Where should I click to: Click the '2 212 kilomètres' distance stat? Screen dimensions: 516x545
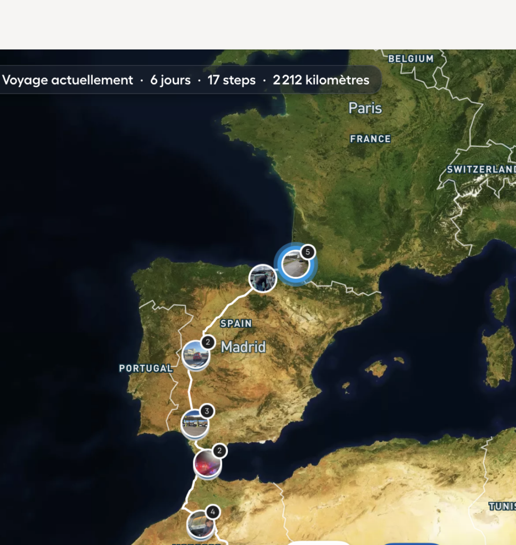coord(321,80)
